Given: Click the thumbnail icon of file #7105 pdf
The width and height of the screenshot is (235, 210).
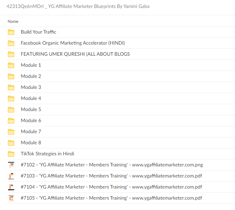Looking at the screenshot, I should coord(11,198).
